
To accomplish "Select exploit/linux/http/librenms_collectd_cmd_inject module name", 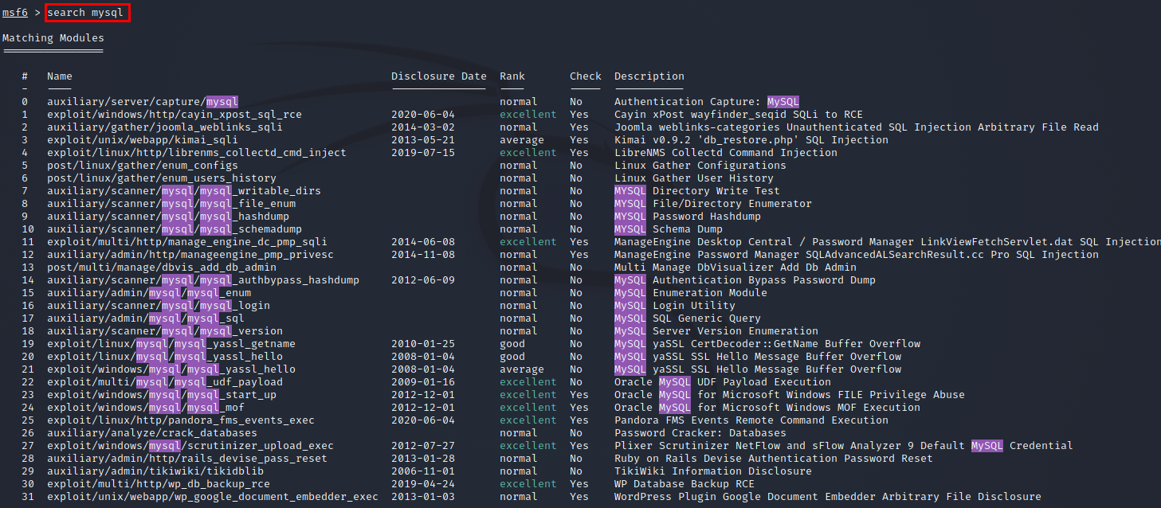I will (197, 153).
